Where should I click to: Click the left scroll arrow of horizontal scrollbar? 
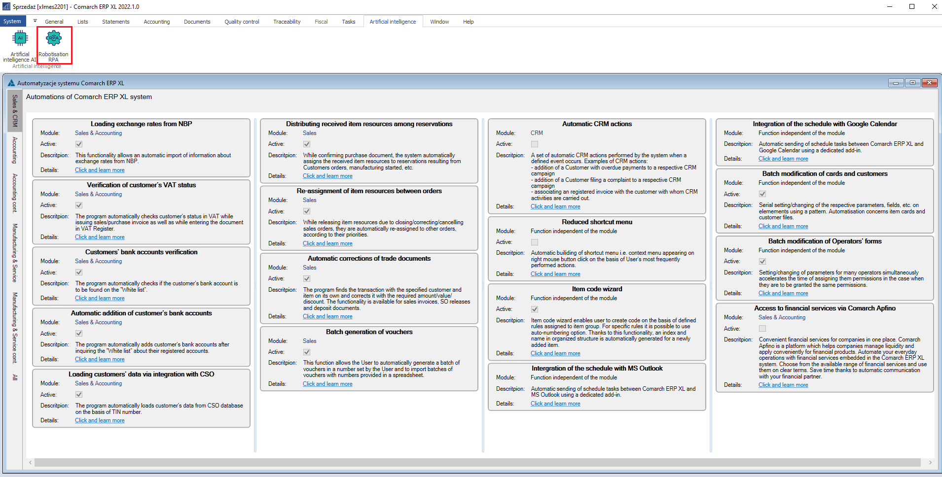coord(31,462)
